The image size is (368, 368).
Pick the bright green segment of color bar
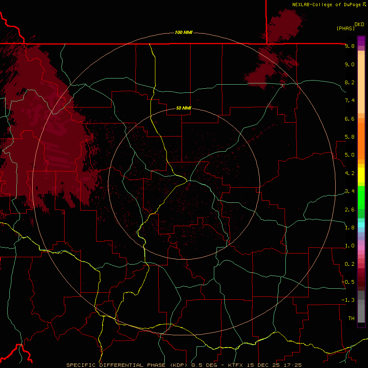click(361, 197)
